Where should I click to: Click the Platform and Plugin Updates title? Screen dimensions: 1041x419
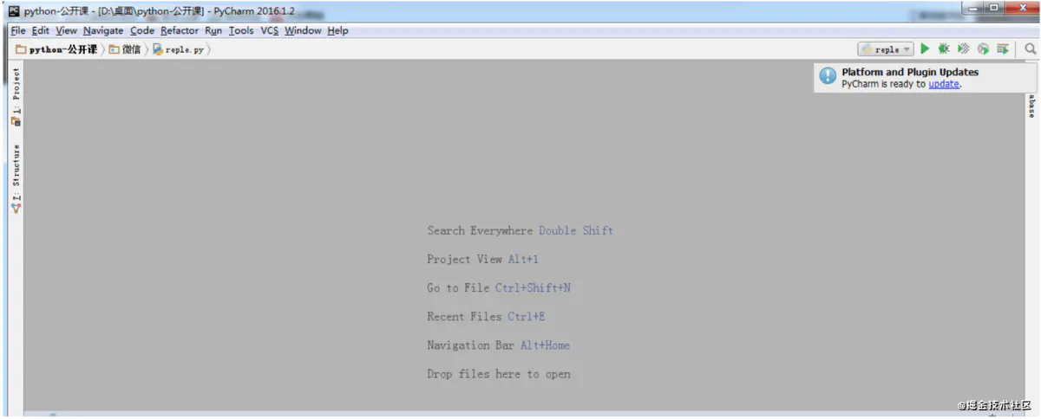[x=910, y=72]
